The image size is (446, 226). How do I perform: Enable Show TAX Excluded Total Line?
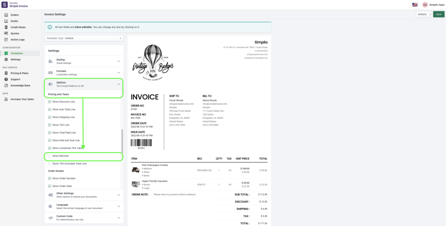tap(50, 163)
